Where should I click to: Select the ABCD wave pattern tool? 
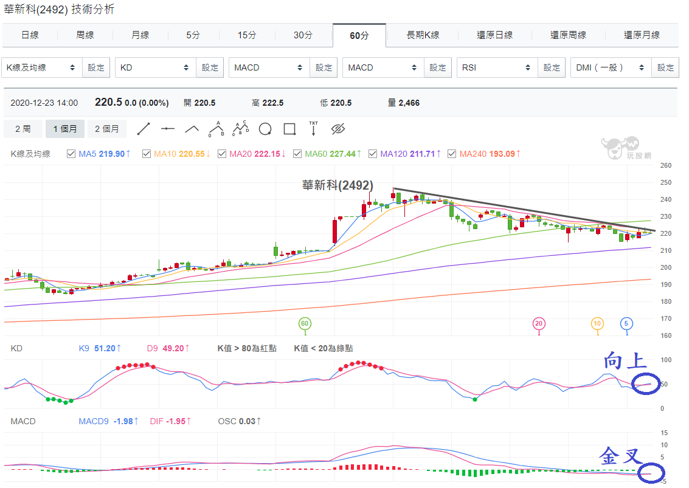[241, 128]
